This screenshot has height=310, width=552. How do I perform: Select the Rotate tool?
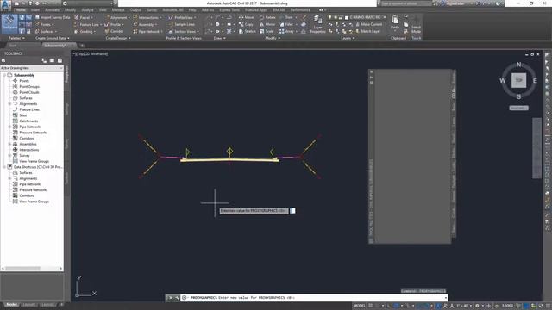coord(267,17)
